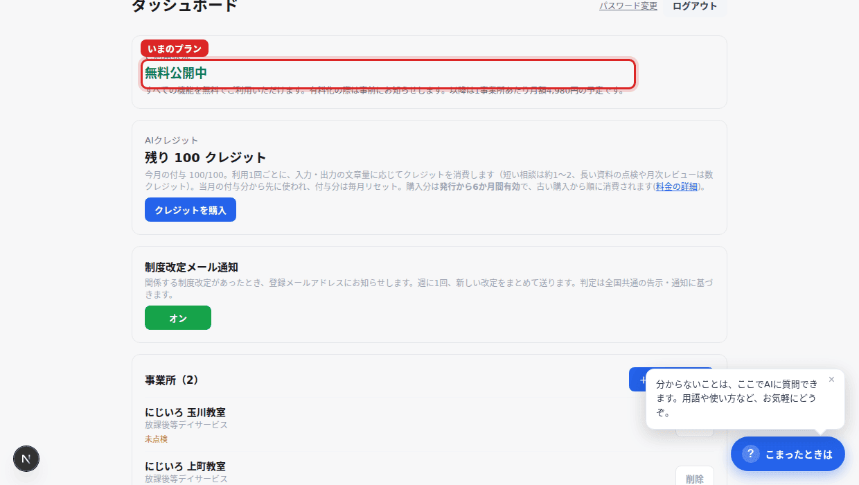Click the 残り 100 クレジット heading
The height and width of the screenshot is (485, 859).
[x=206, y=157]
